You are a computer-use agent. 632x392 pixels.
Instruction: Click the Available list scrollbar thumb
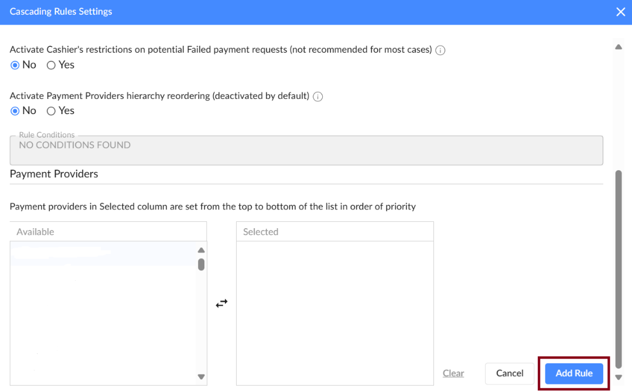point(201,264)
